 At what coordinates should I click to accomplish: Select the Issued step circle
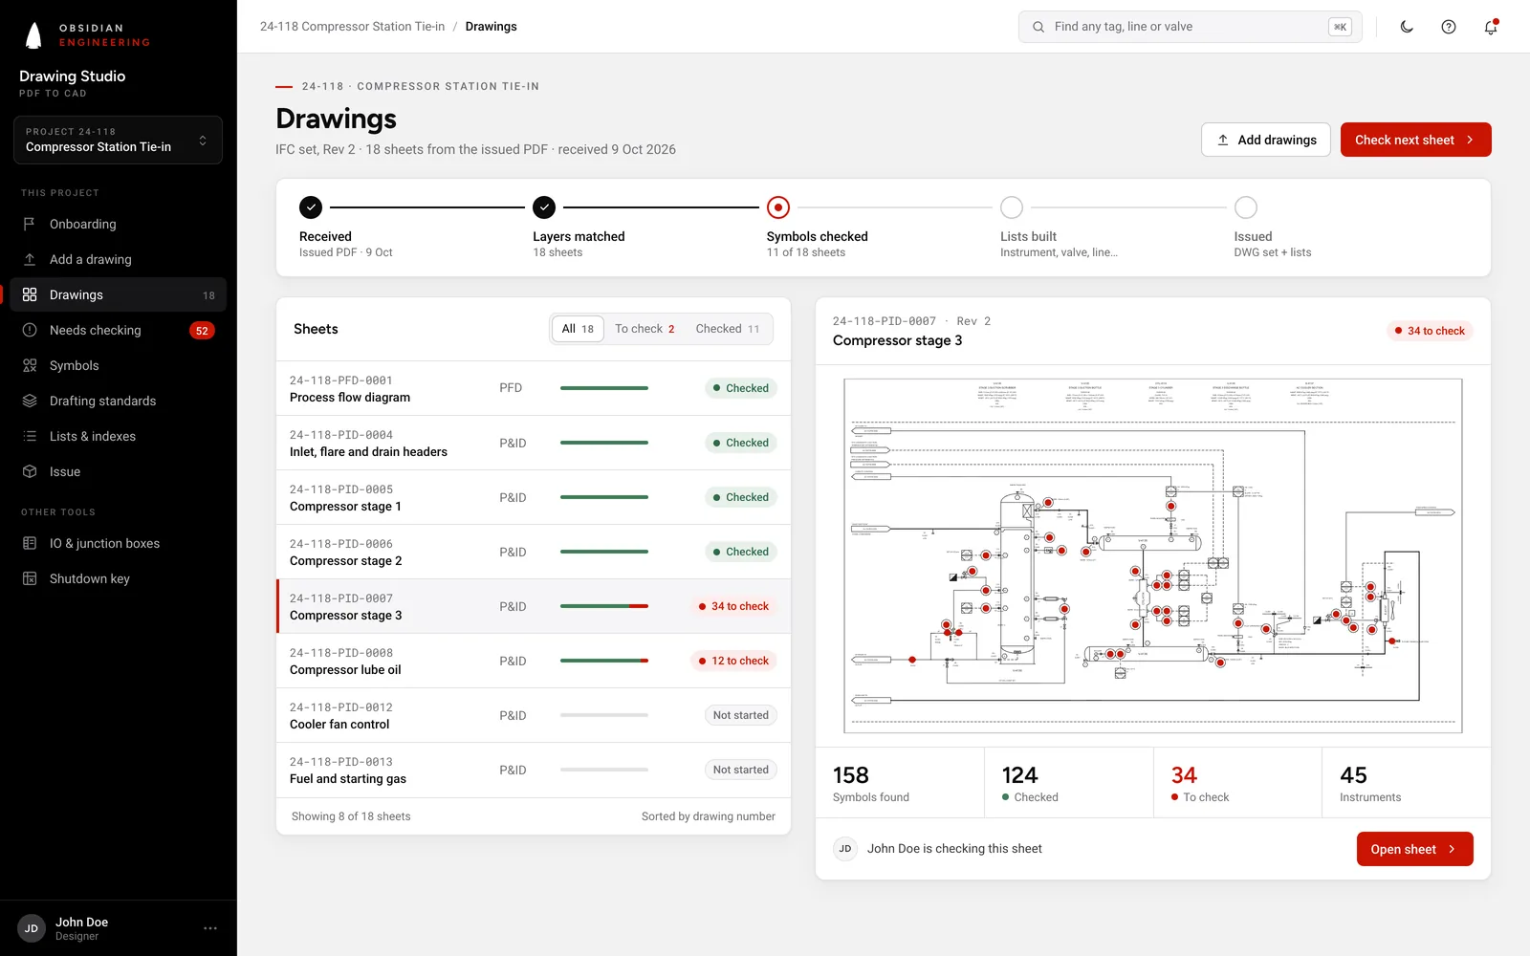[x=1246, y=207]
